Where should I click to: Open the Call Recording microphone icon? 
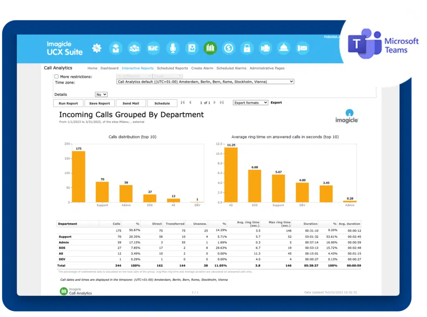pyautogui.click(x=172, y=48)
